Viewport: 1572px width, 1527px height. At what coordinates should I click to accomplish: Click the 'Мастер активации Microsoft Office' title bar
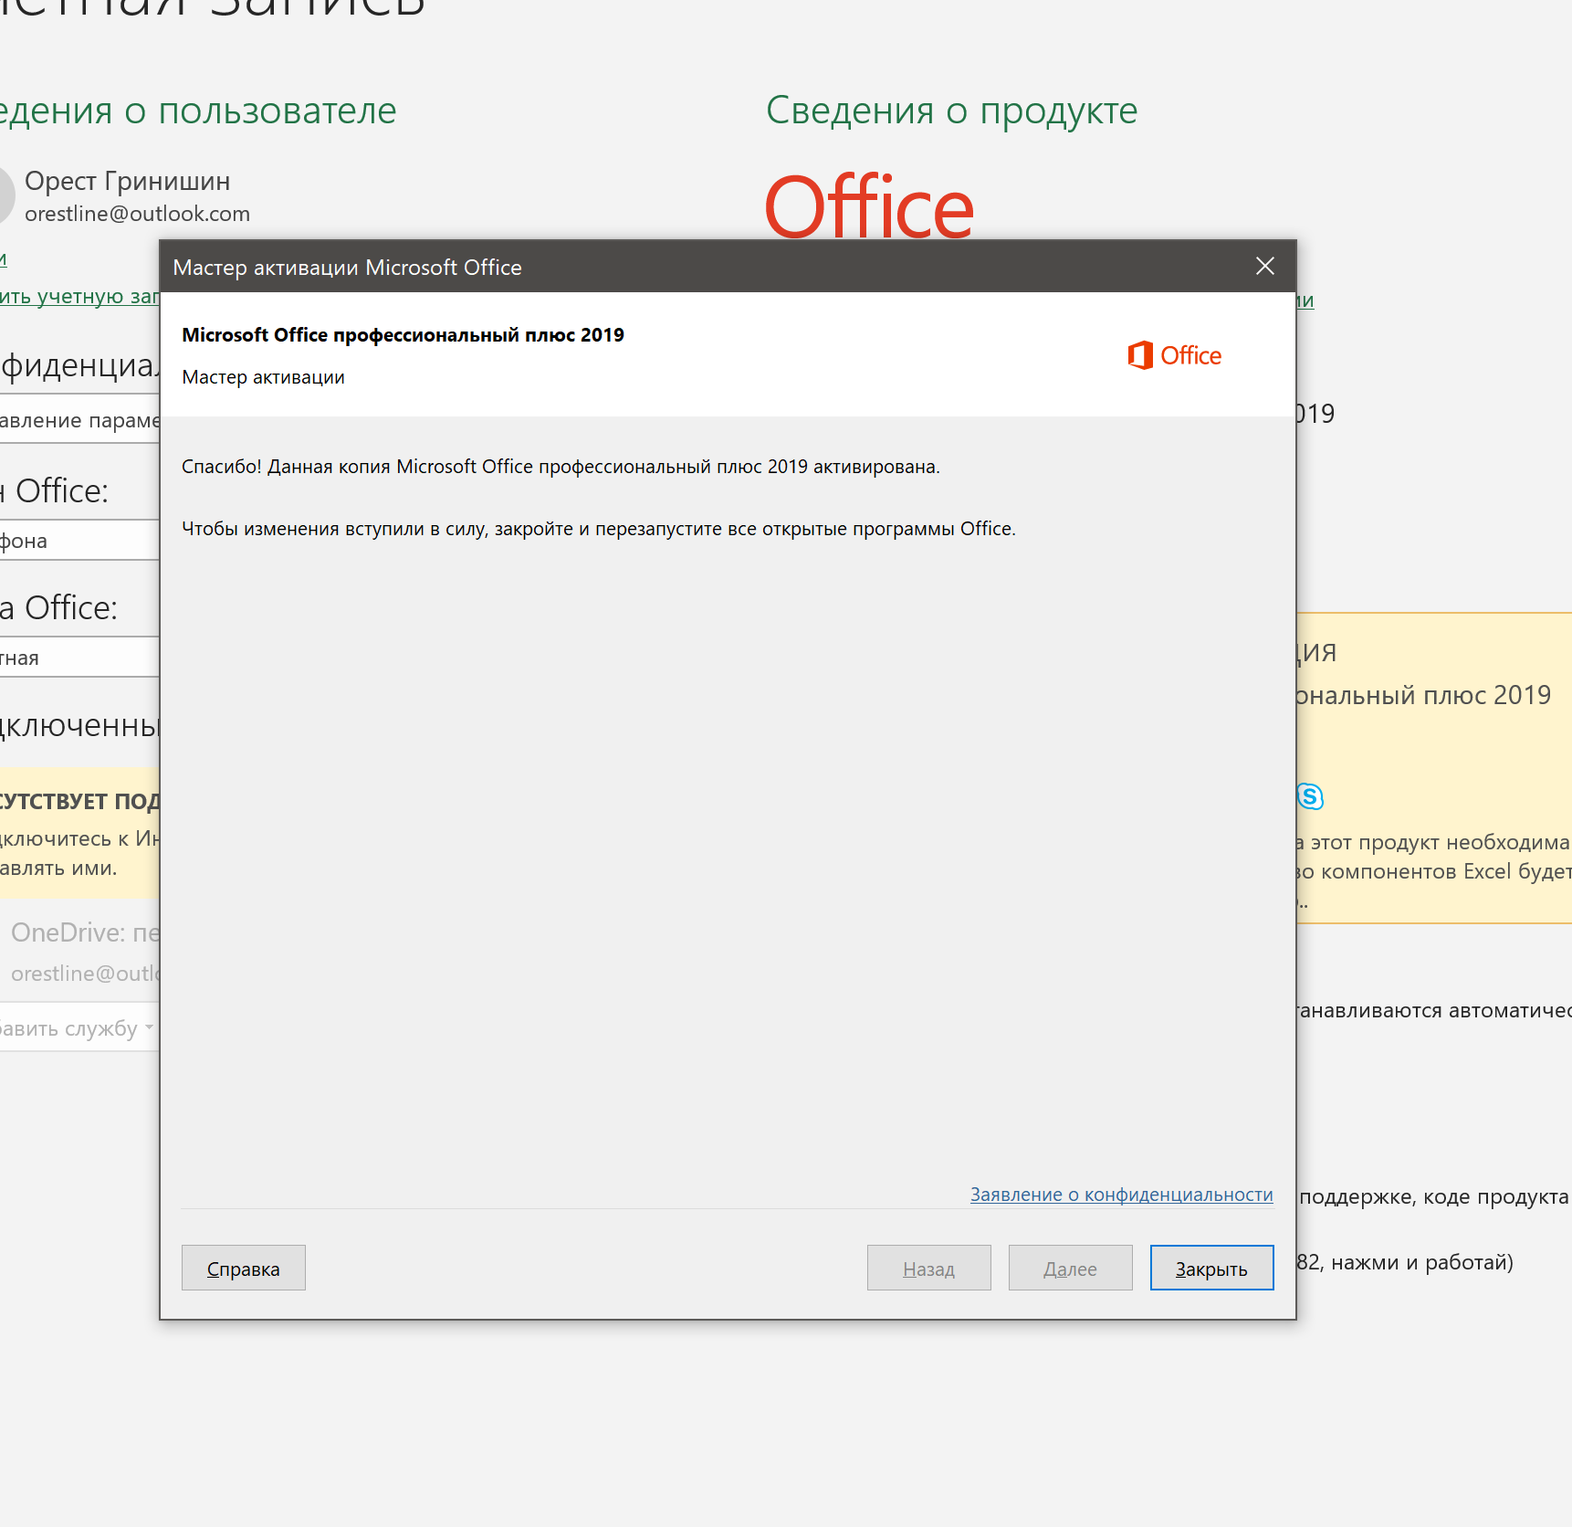tap(639, 267)
